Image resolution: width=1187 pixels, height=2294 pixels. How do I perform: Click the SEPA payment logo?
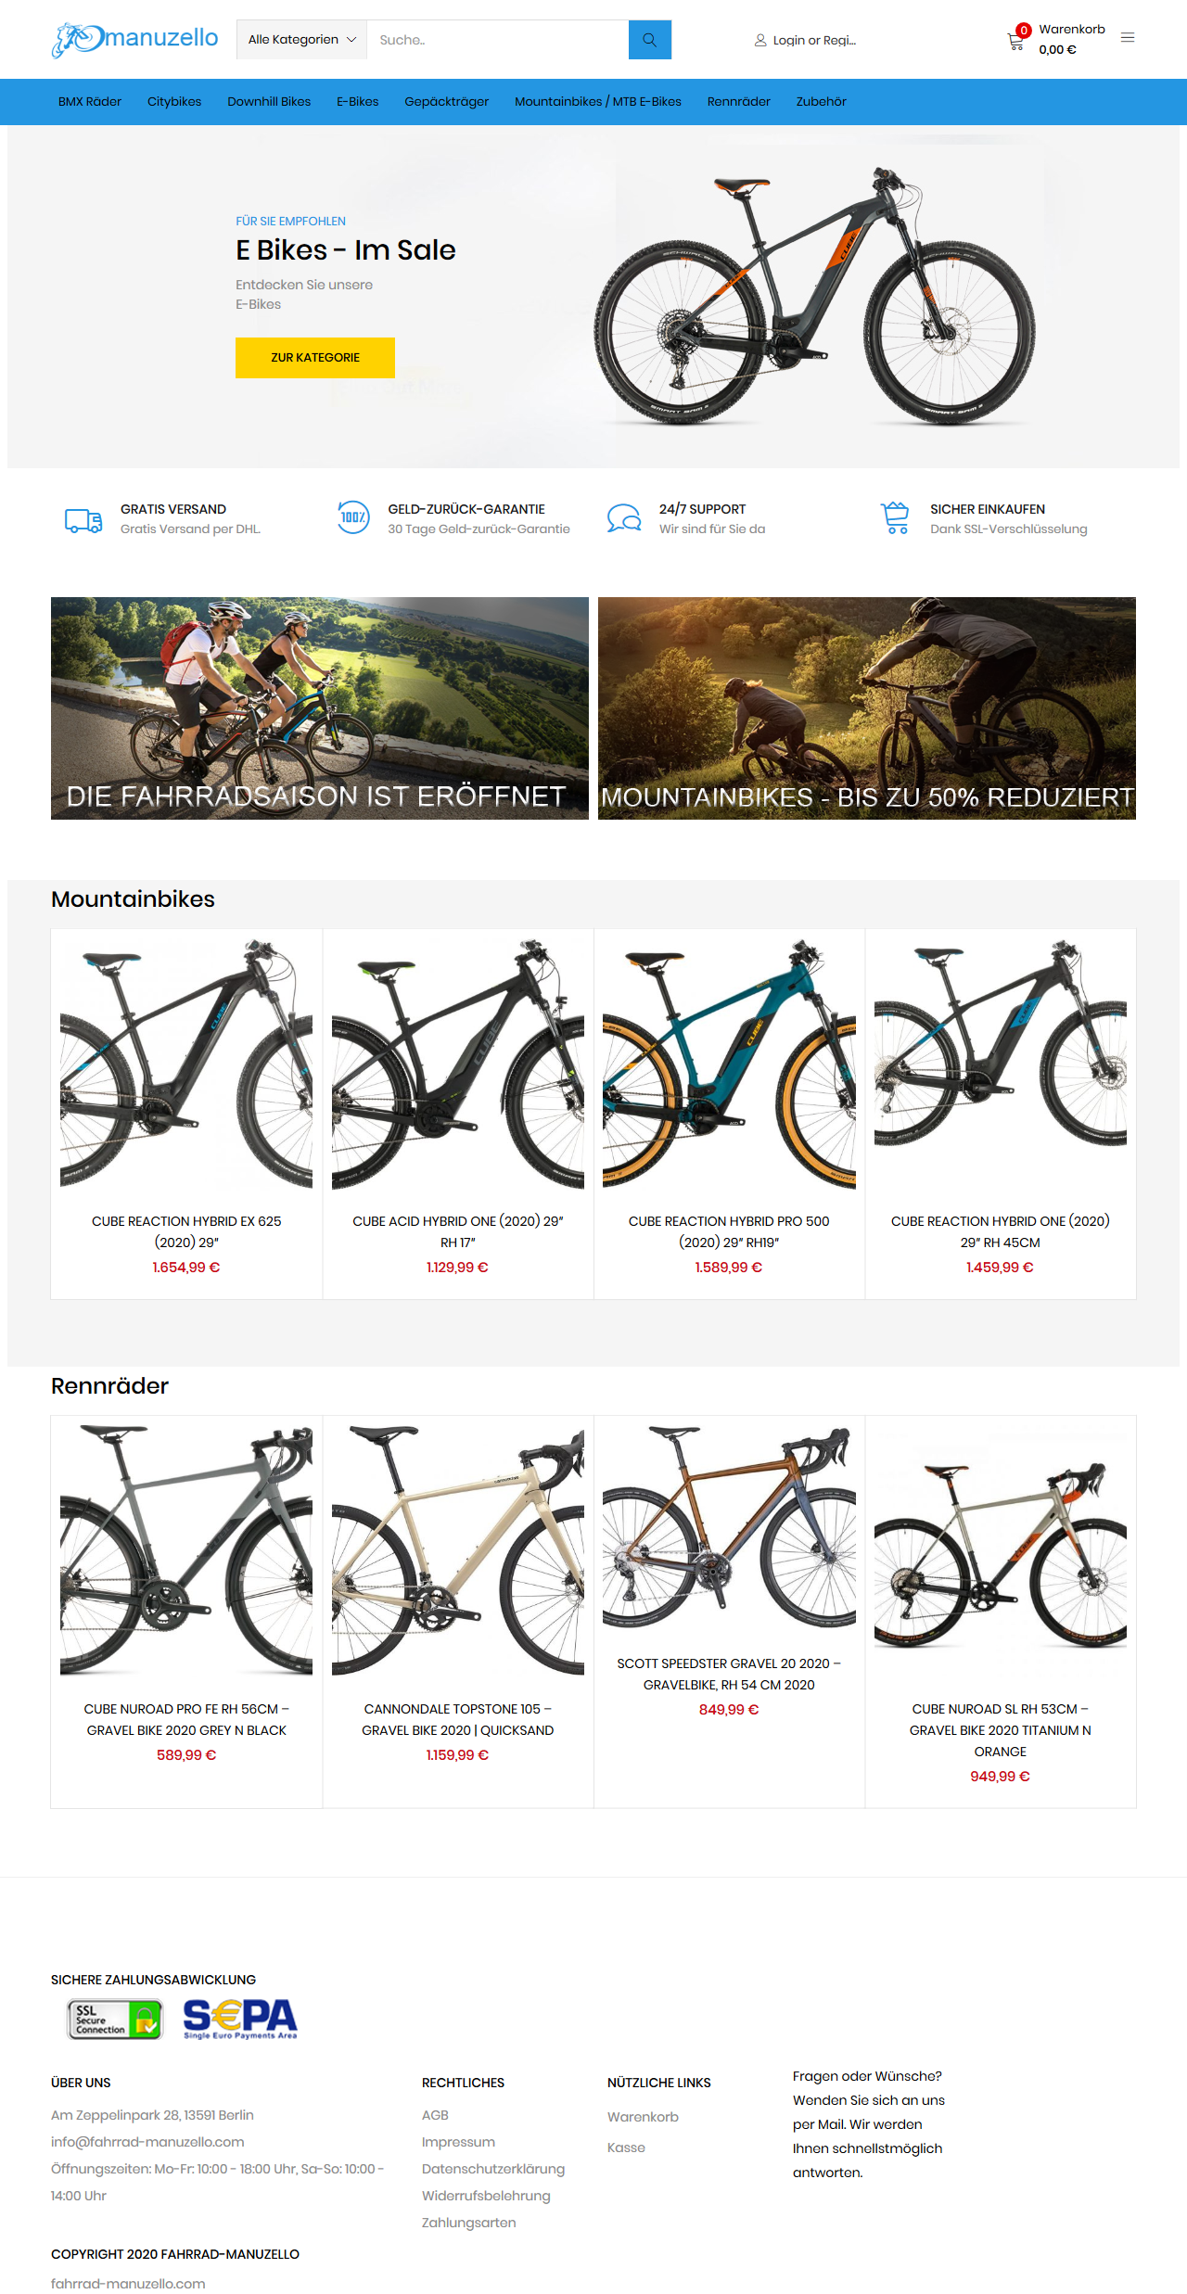coord(240,2019)
